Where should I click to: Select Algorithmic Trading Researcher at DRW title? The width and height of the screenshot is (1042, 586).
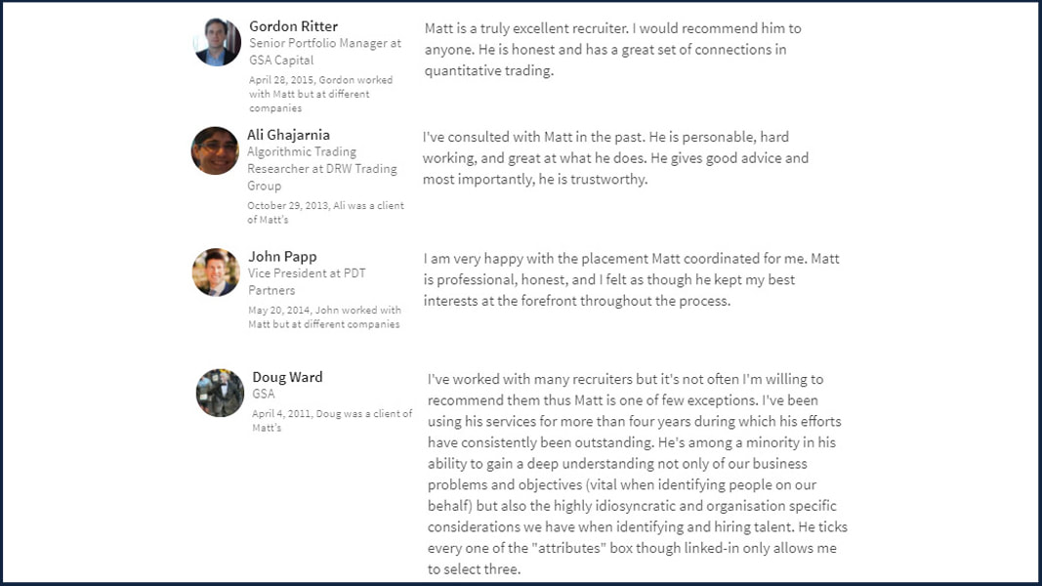[x=322, y=169]
